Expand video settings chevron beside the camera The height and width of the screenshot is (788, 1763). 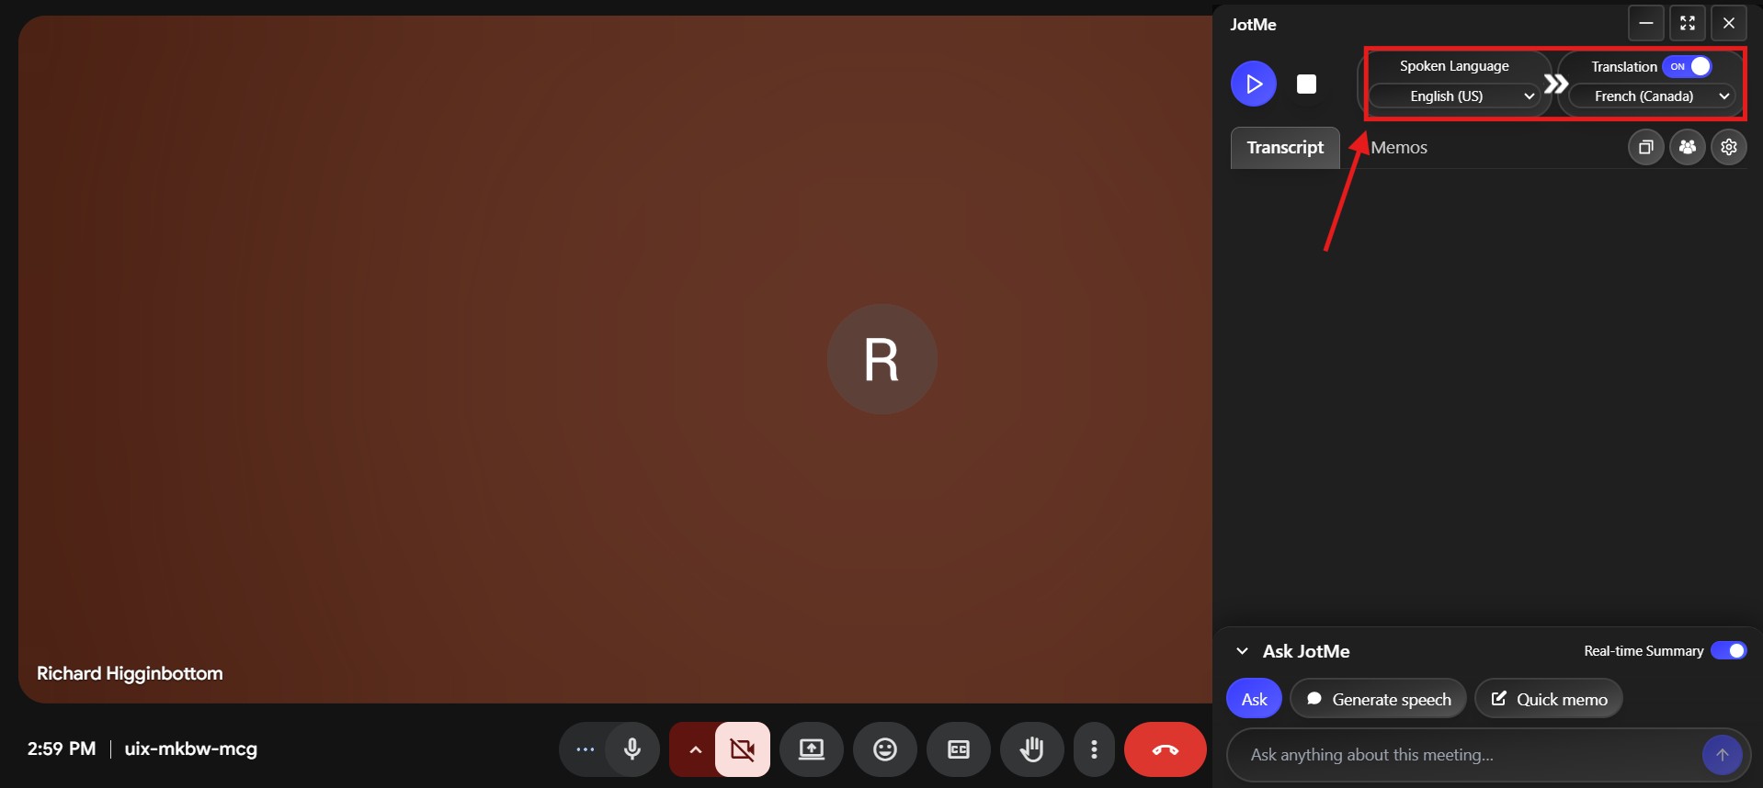695,749
